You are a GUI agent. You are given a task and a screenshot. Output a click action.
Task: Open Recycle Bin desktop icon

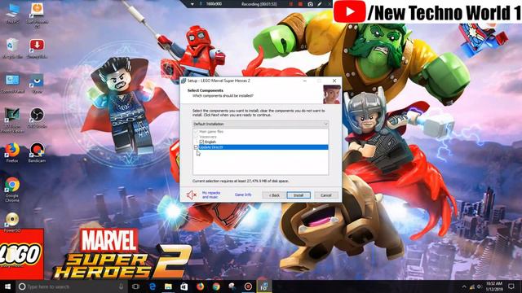[x=12, y=48]
